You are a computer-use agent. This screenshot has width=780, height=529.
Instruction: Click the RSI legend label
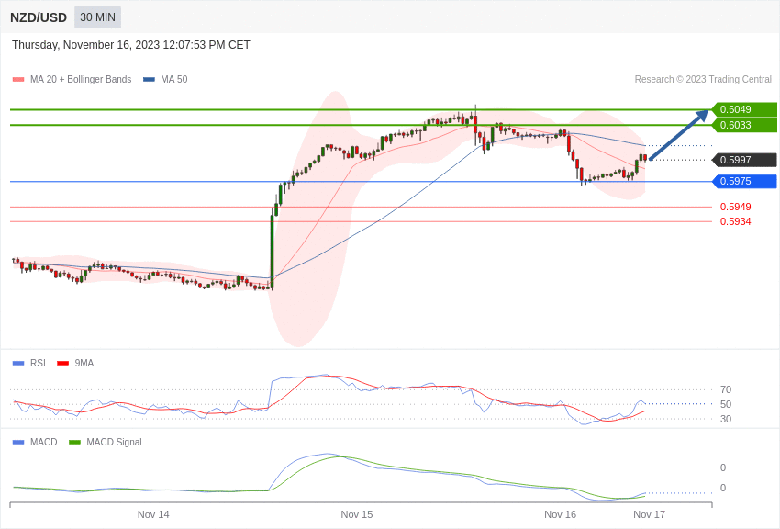38,364
